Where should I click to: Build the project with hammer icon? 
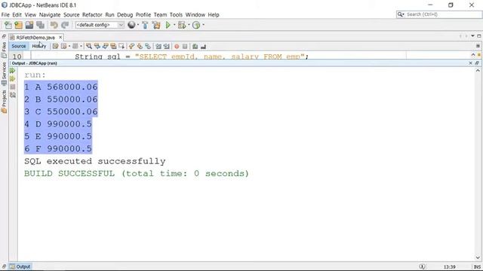click(x=145, y=25)
